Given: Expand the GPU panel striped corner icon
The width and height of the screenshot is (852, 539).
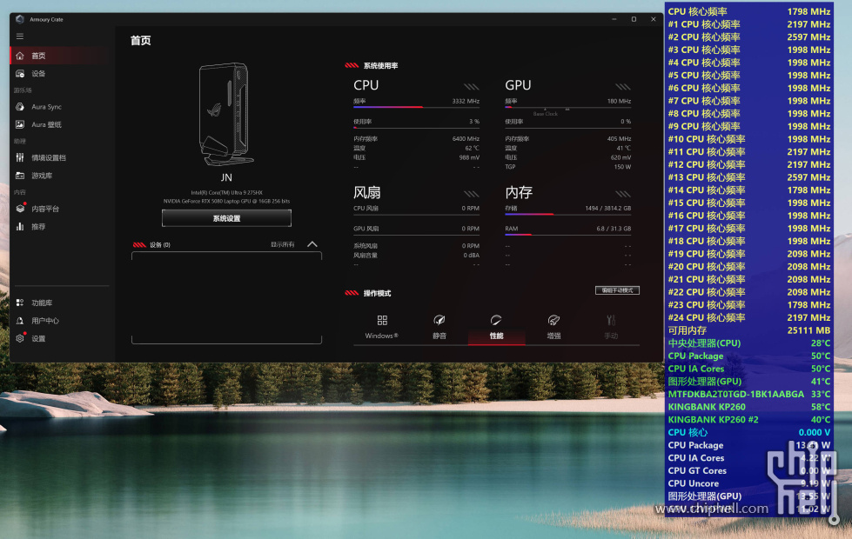Looking at the screenshot, I should coord(623,86).
